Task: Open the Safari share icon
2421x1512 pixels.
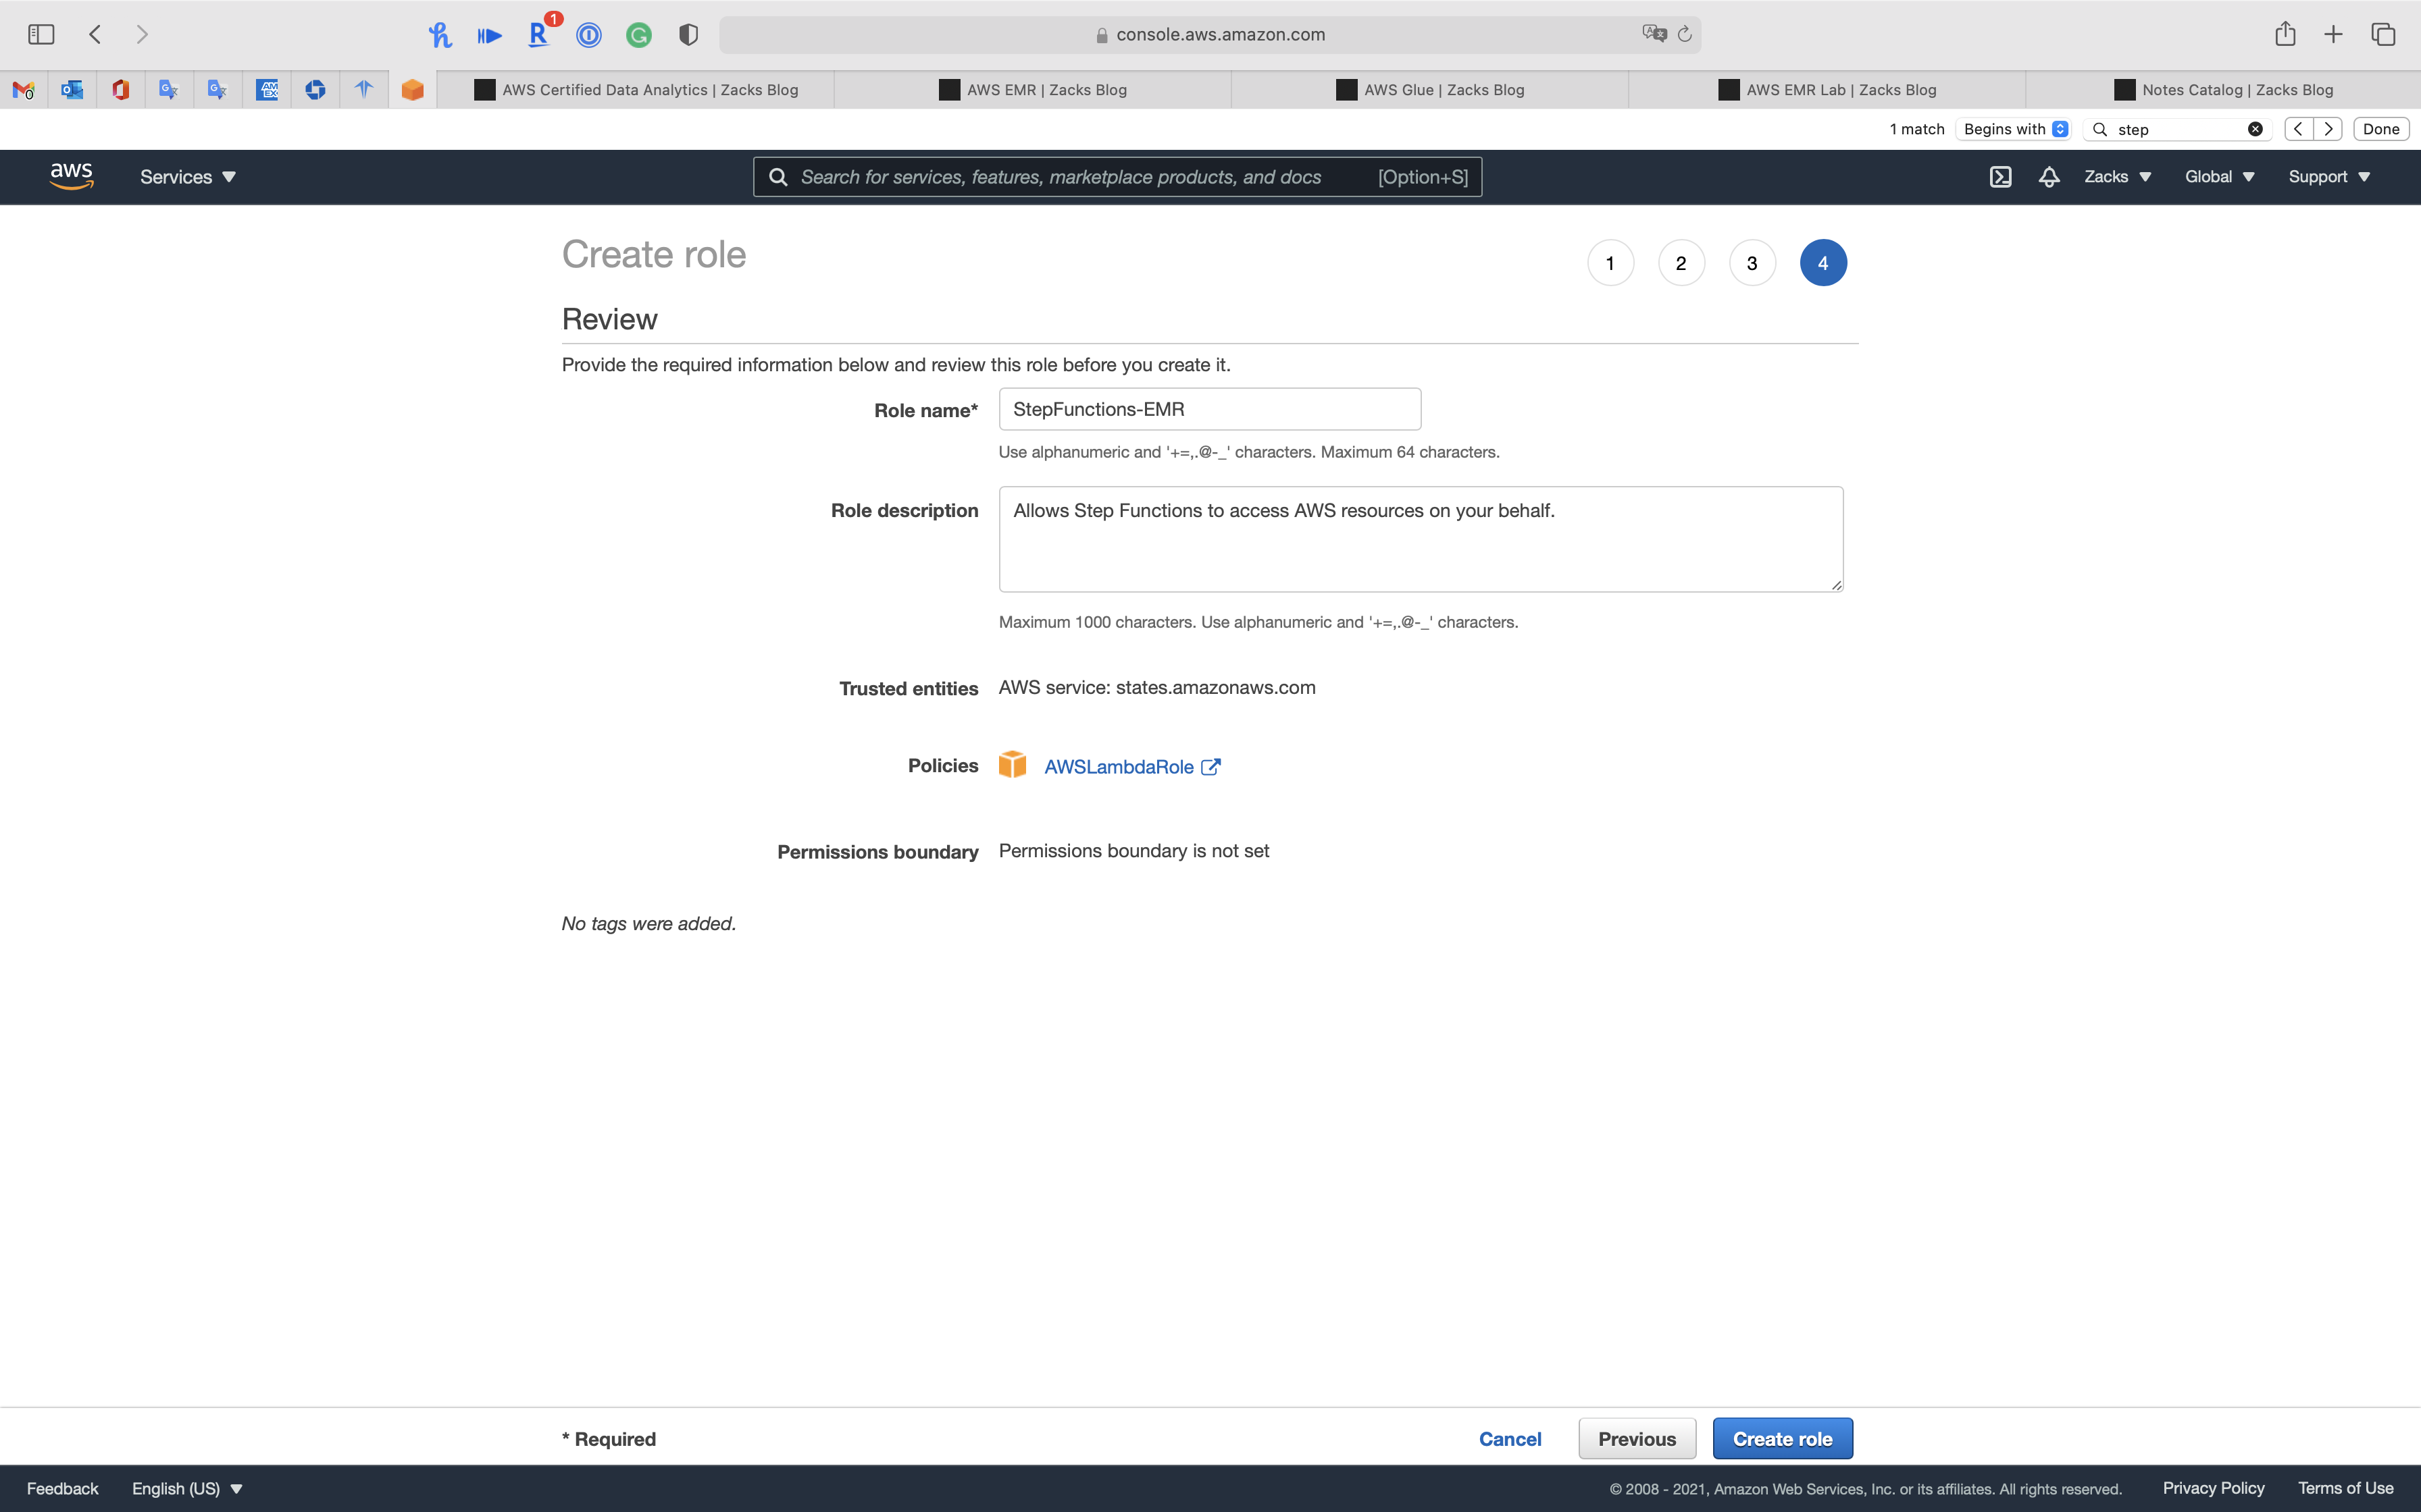Action: (2285, 34)
